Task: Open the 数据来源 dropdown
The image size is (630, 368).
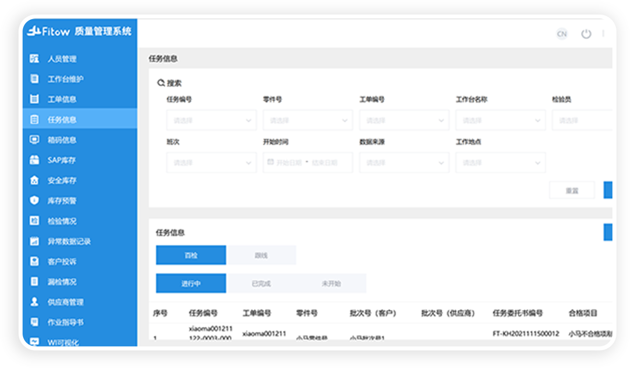Action: click(404, 162)
